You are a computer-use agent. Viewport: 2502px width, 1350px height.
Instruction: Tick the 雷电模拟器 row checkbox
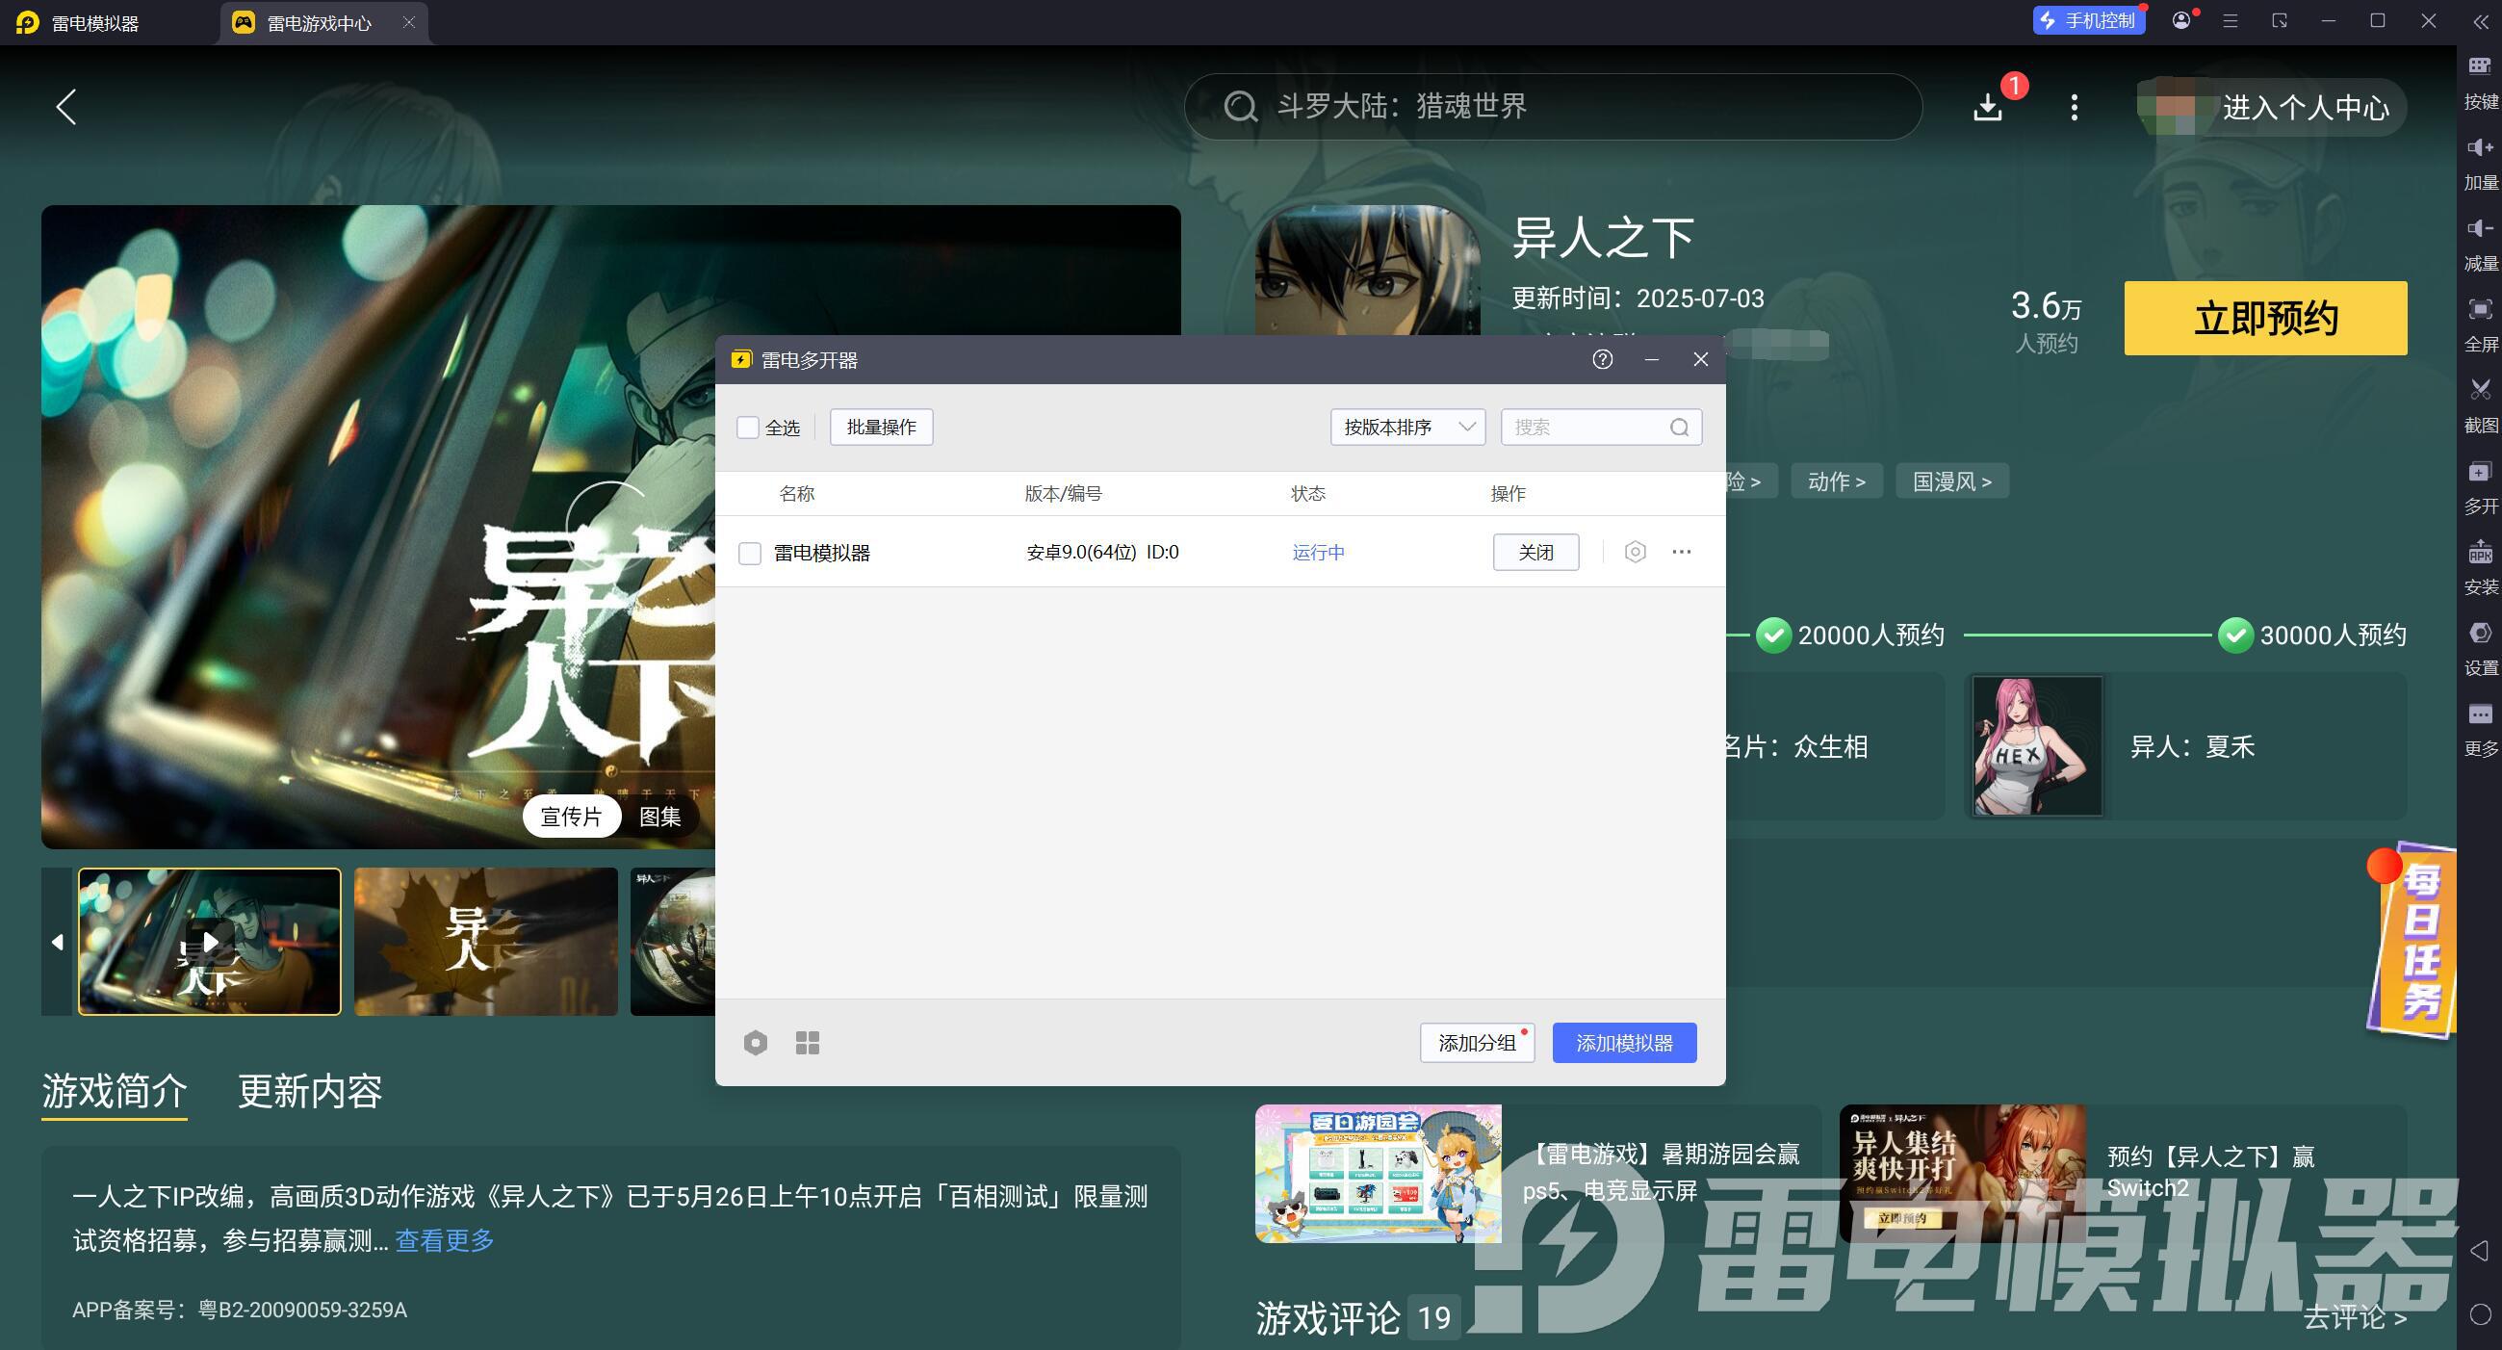750,553
